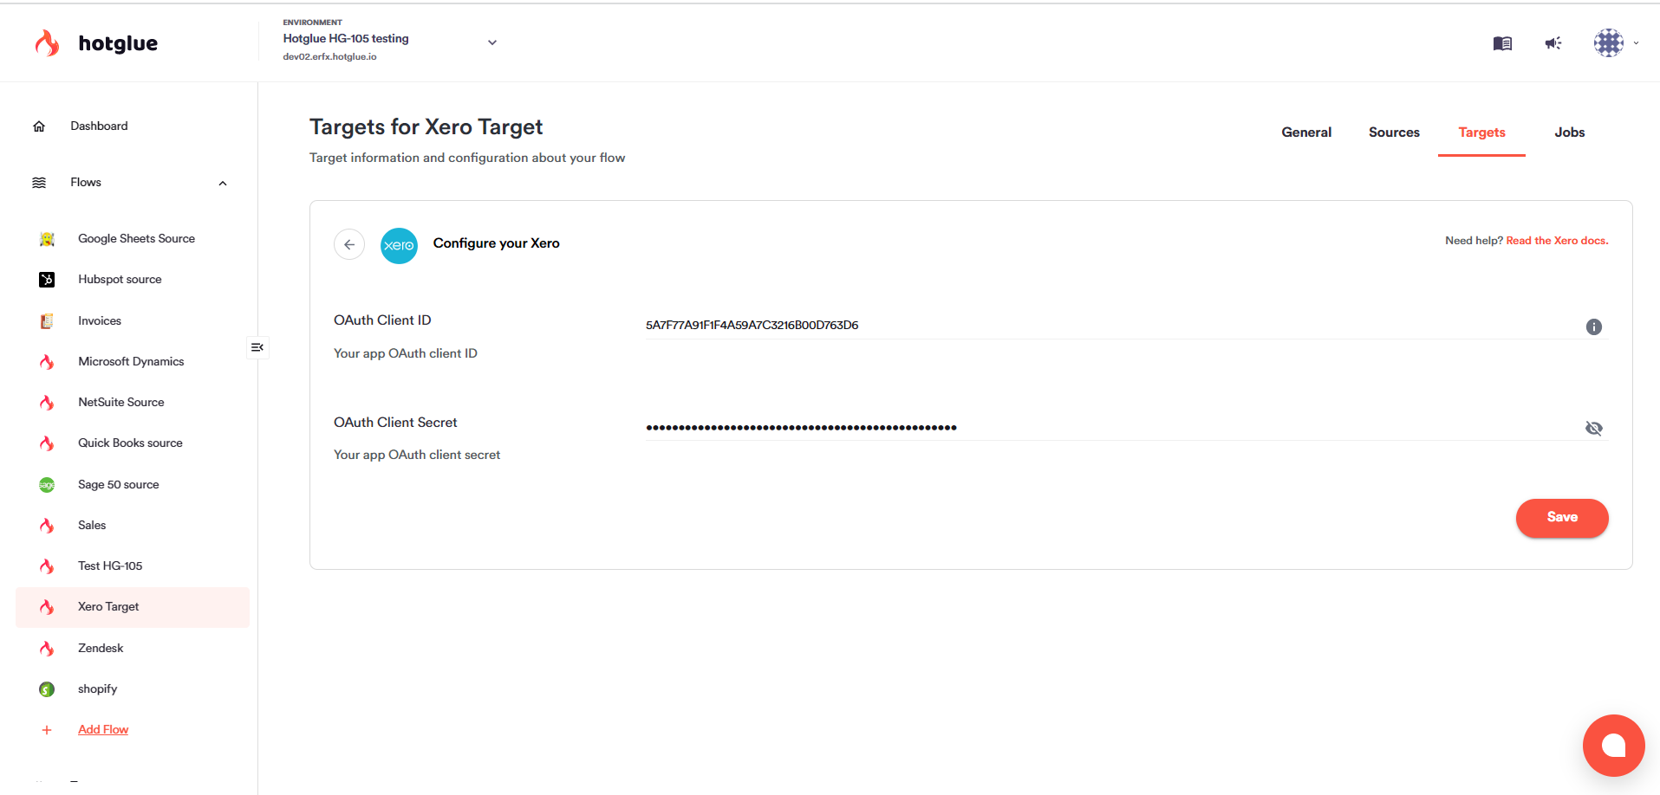
Task: Collapse the Flows section chevron
Action: click(223, 183)
